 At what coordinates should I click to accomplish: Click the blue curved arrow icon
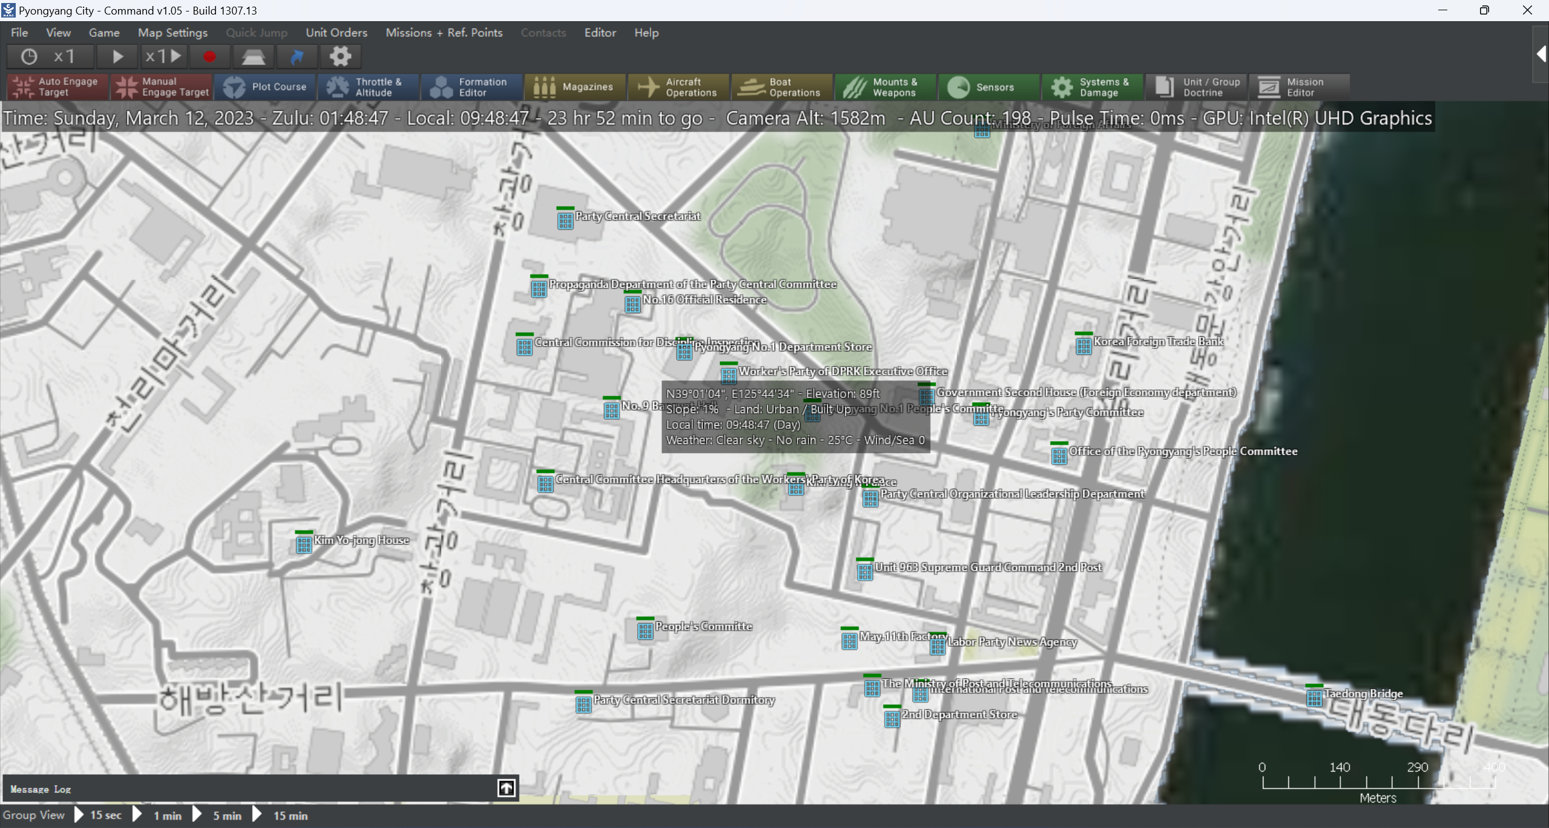tap(296, 57)
